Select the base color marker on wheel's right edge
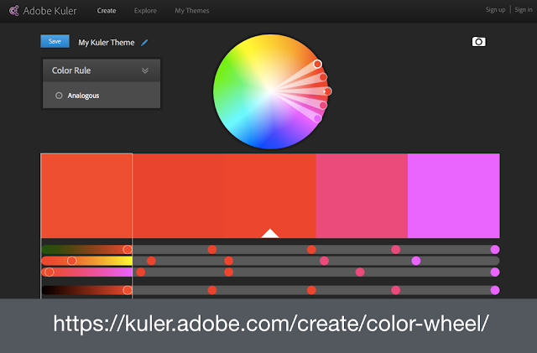The height and width of the screenshot is (353, 537). [x=328, y=91]
